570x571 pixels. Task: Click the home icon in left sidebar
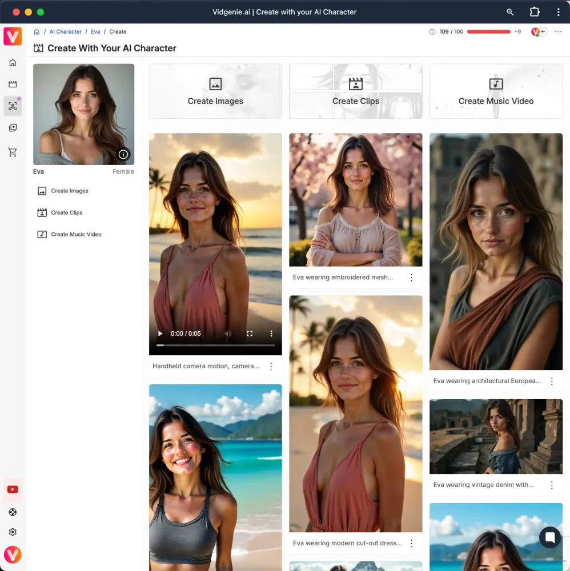tap(13, 63)
